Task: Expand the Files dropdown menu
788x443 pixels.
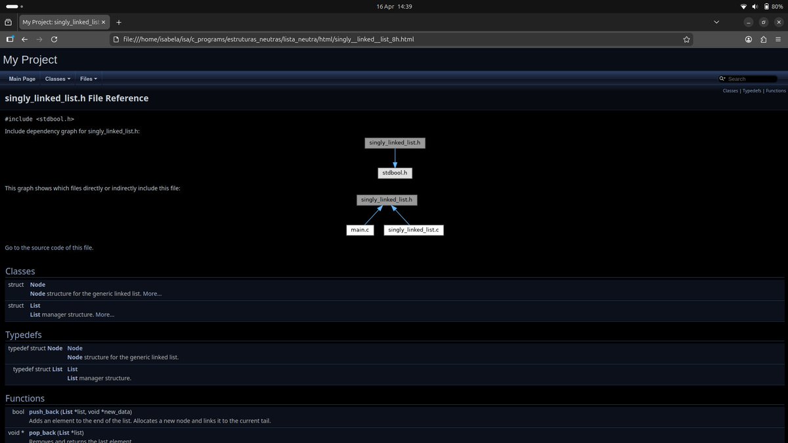Action: click(89, 79)
